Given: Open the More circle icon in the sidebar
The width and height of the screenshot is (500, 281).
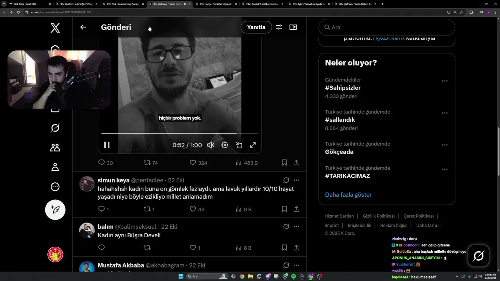Looking at the screenshot, I should pos(55,187).
